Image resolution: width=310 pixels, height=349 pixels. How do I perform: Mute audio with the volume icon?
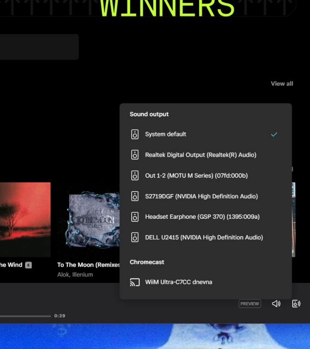[x=276, y=304]
